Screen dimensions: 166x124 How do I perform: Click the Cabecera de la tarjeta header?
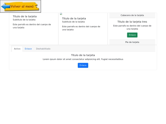pyautogui.click(x=132, y=15)
